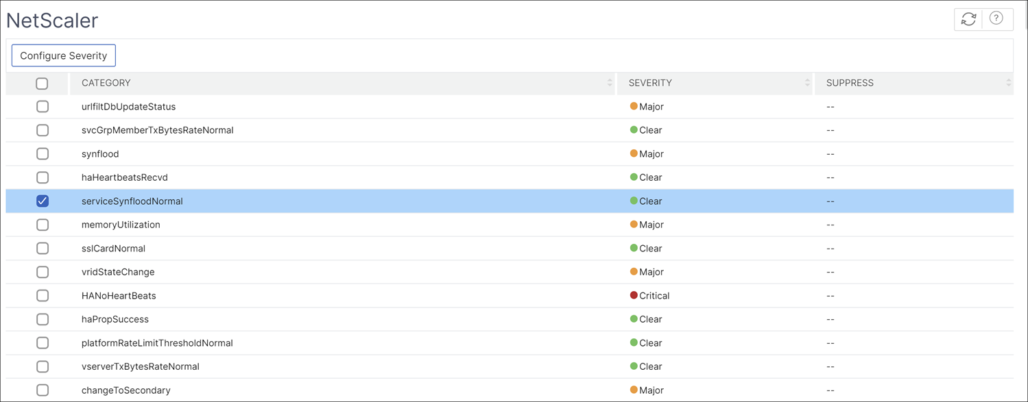Uncheck the serviceSynfloodNormal checkbox
Viewport: 1028px width, 402px height.
click(43, 201)
